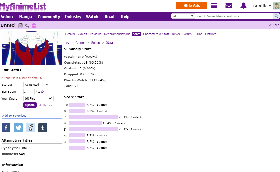
Task: Click the search magnifier button
Action: coord(276,16)
